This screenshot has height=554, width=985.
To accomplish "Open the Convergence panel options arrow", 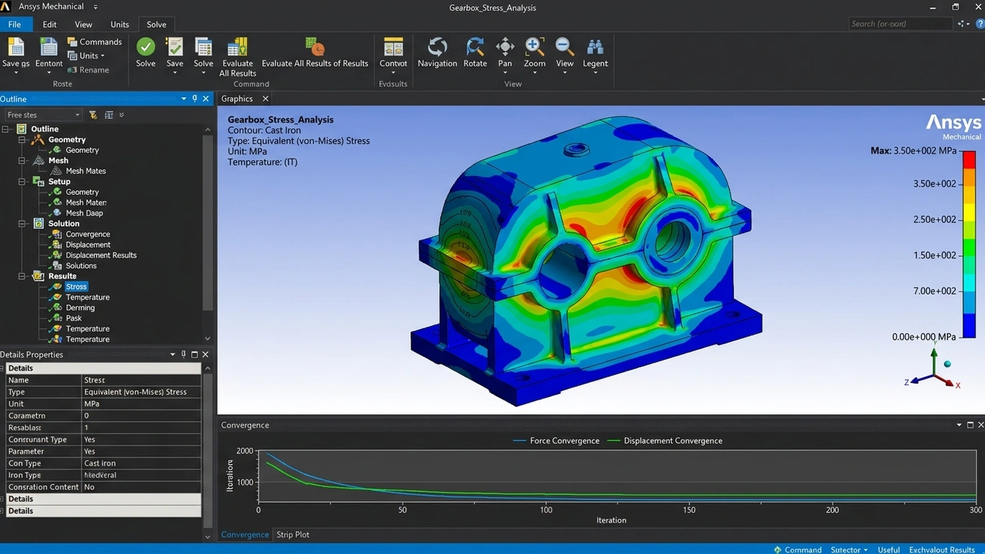I will click(x=959, y=425).
